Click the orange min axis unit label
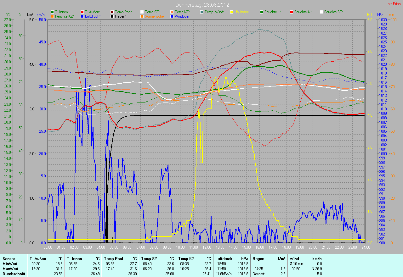Viewport: 403px width, 277px height. point(391,15)
